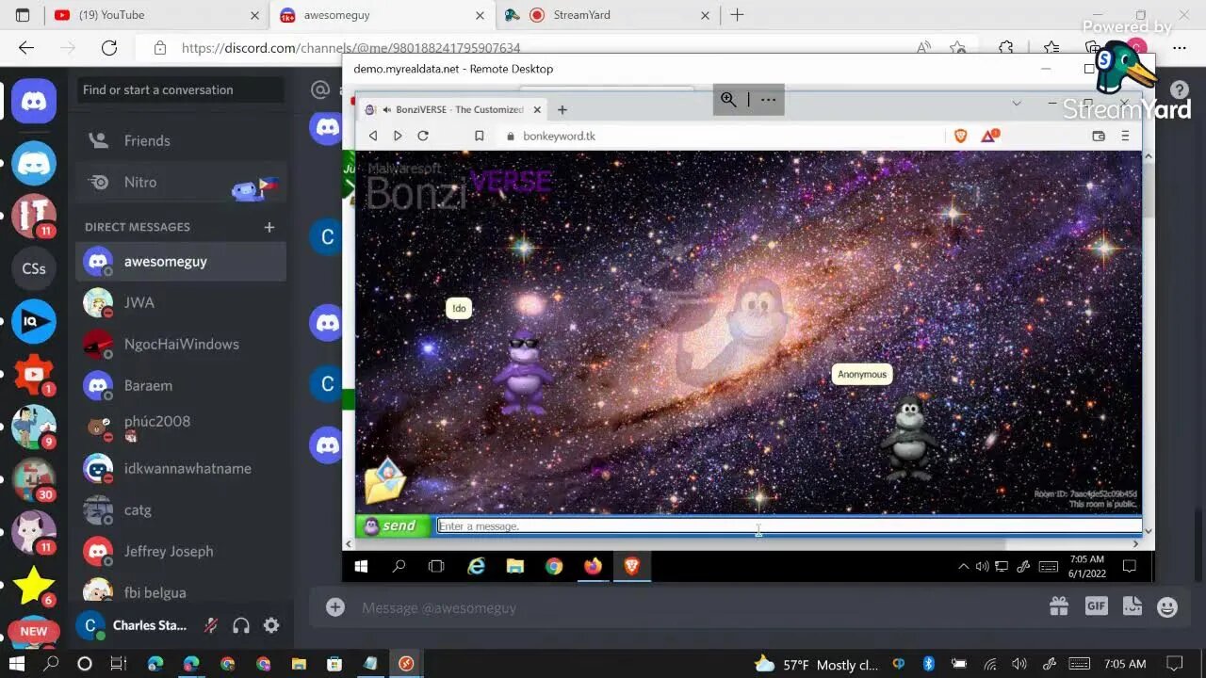1206x678 pixels.
Task: Focus the Message @awesomeguy input box
Action: pyautogui.click(x=697, y=607)
